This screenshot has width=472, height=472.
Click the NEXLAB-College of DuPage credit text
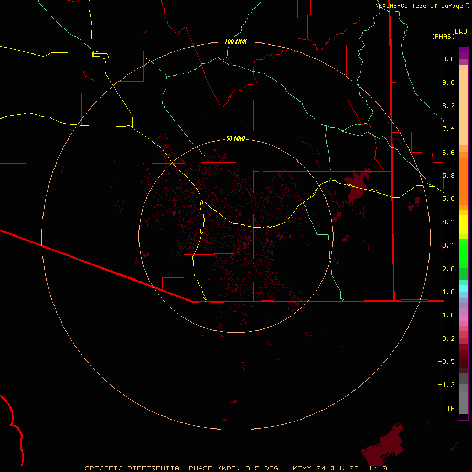coord(419,6)
